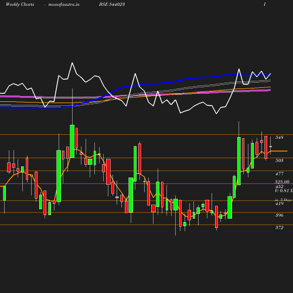The width and height of the screenshot is (293, 293).
Task: Click the 548 price level label
Action: point(280,137)
